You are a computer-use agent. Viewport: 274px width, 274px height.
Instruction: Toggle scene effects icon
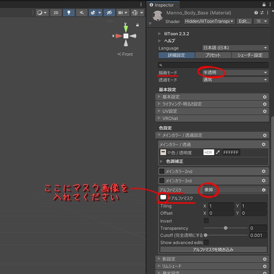(93, 12)
